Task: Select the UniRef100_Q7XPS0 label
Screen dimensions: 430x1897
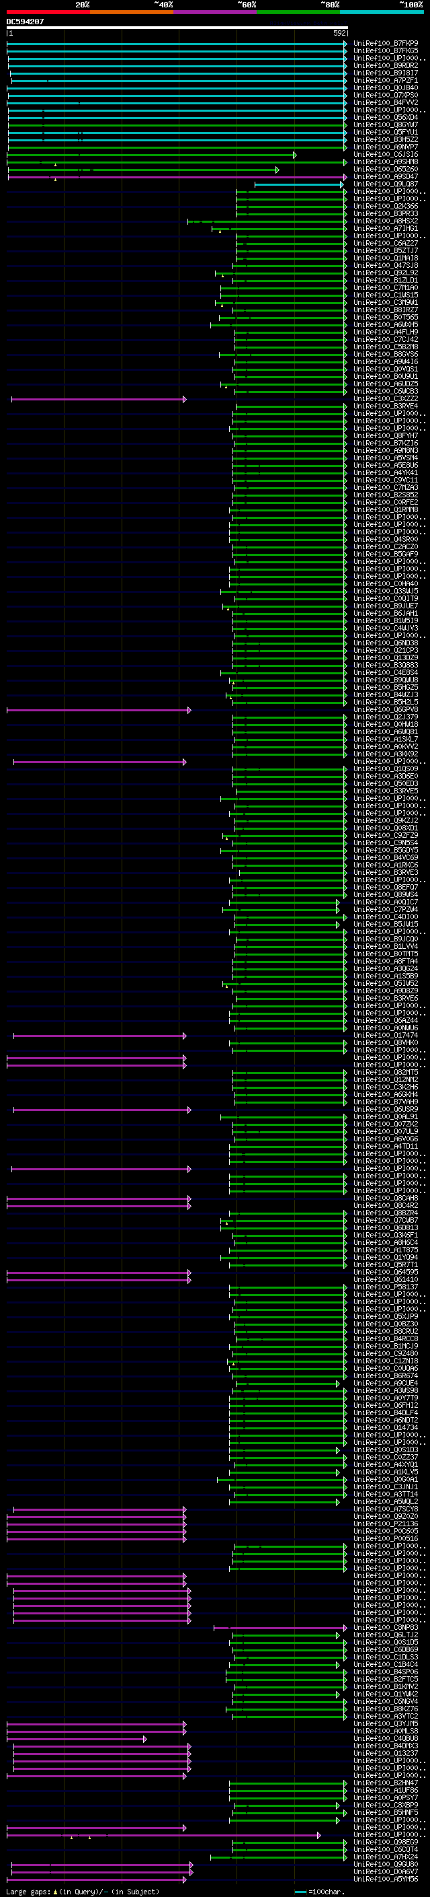Action: [386, 95]
